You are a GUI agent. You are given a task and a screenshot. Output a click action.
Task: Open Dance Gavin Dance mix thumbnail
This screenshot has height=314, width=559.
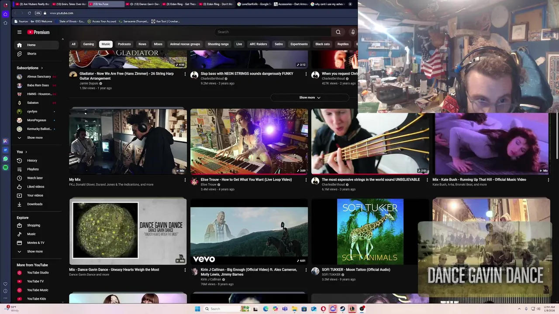coord(128,232)
